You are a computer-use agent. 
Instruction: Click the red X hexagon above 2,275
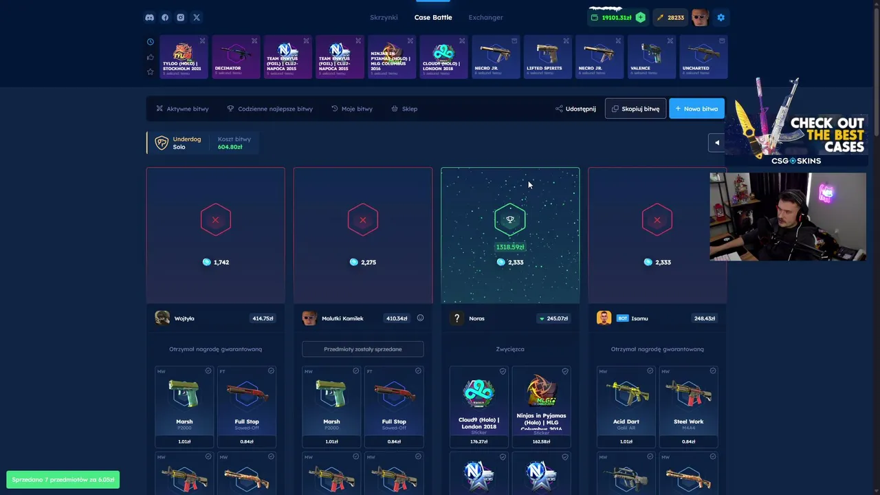[x=363, y=220]
